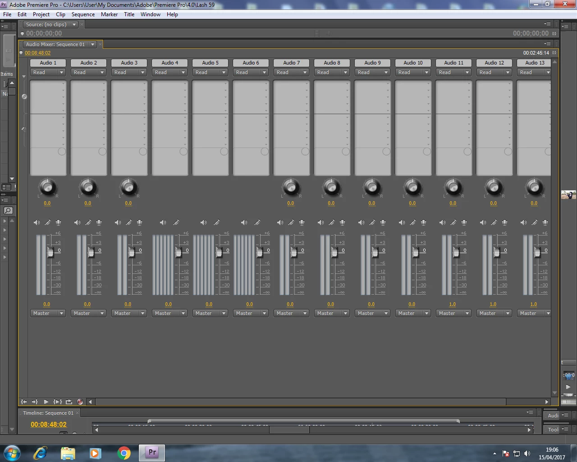Click the red Record button in mixer
Screen dimensions: 577x462
pos(80,402)
